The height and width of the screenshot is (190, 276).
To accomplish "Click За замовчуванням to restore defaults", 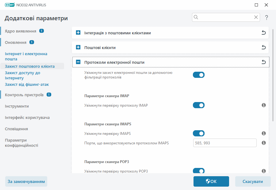I will point(26,181).
